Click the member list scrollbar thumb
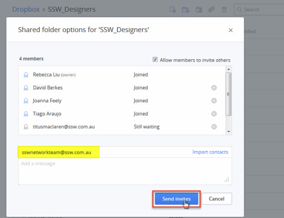 pyautogui.click(x=229, y=94)
